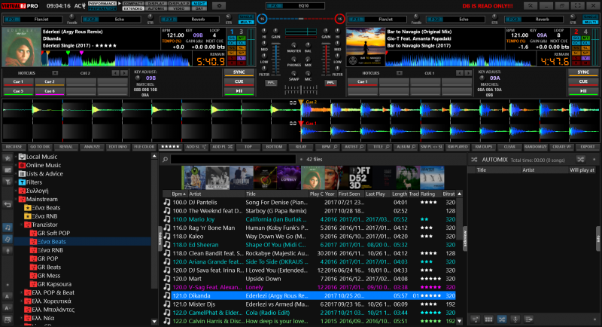The image size is (602, 327).
Task: Click the right deck play/pause button
Action: coord(582,91)
